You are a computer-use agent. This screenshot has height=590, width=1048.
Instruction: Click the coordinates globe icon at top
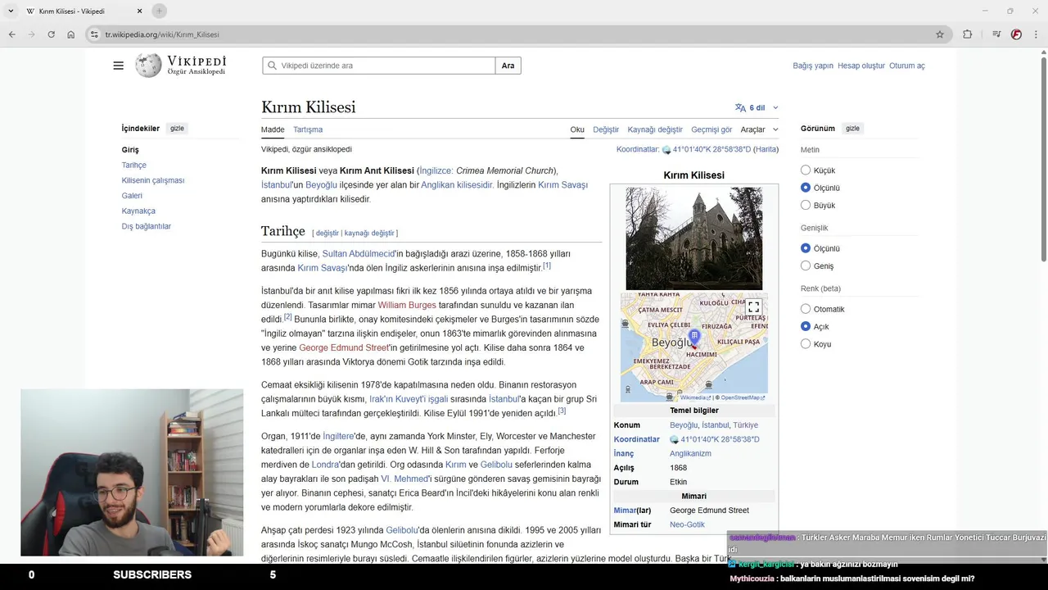point(666,150)
